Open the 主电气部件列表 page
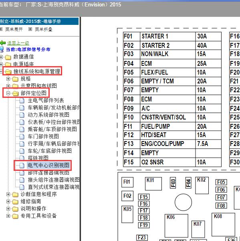Screen dimensions: 240x241 pos(46,100)
